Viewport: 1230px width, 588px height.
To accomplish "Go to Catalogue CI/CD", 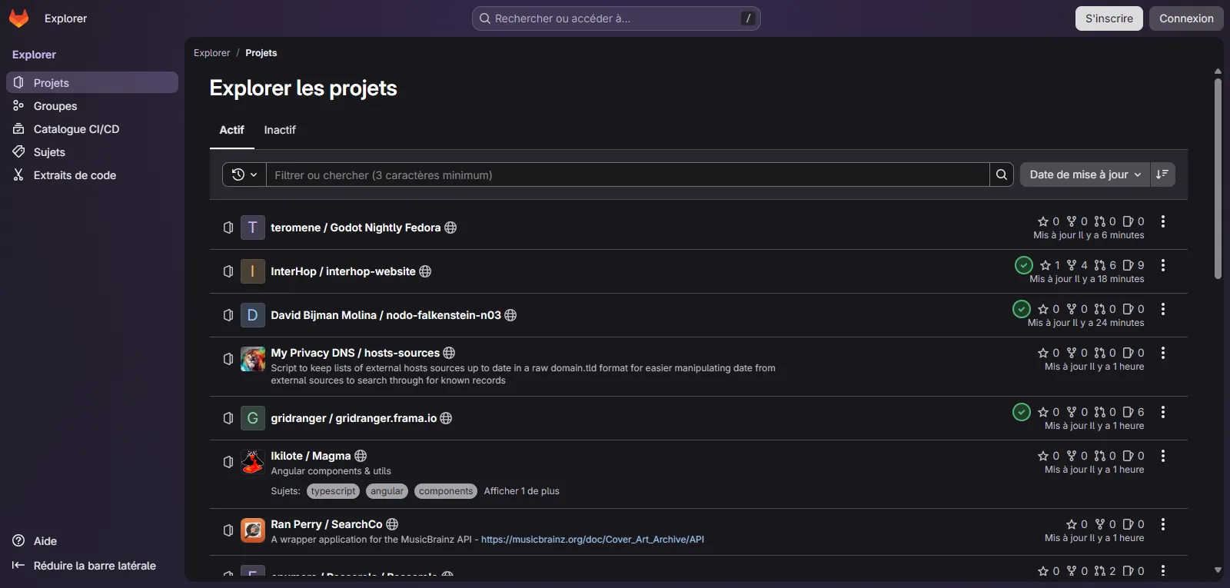I will (x=92, y=128).
